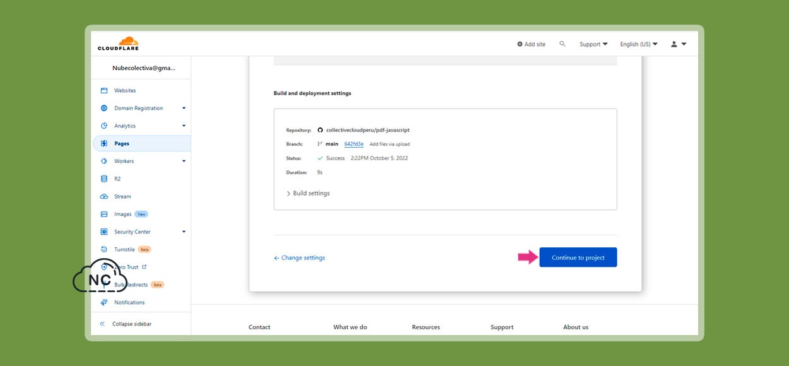Click the Domain Registration globe icon
The image size is (789, 366).
[104, 109]
